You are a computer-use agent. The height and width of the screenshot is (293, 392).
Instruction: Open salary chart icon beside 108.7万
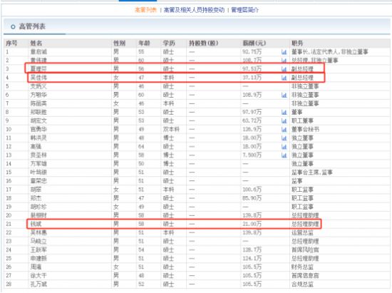click(x=284, y=61)
